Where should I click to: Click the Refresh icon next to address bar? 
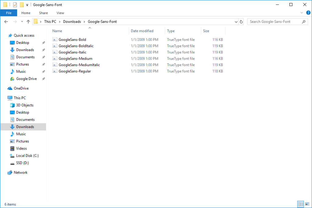pyautogui.click(x=241, y=21)
